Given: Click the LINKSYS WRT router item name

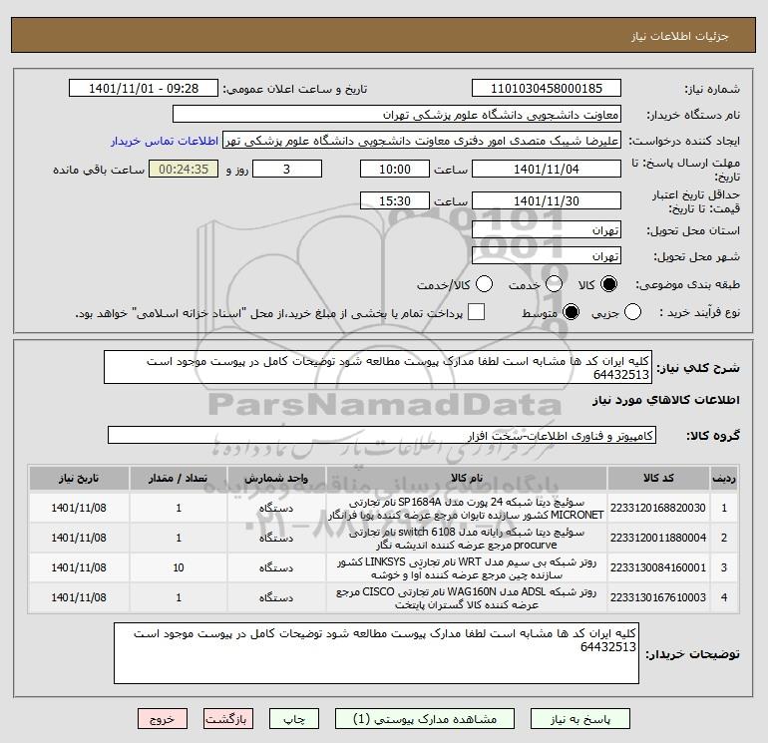Looking at the screenshot, I should pos(467,568).
